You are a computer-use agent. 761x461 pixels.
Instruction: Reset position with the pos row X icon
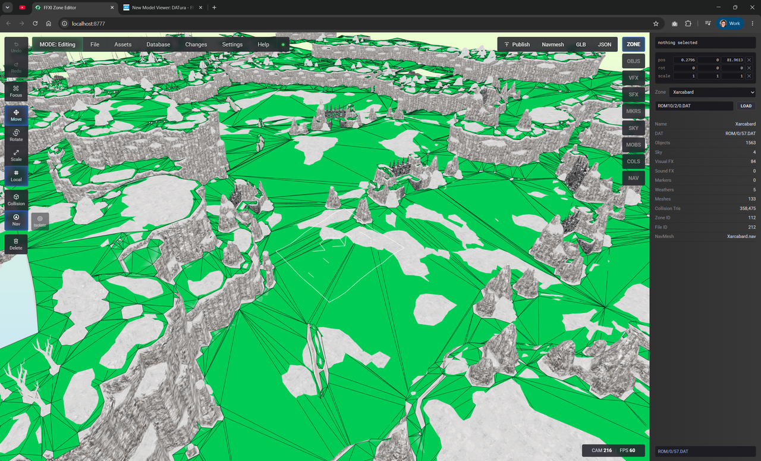pyautogui.click(x=749, y=60)
